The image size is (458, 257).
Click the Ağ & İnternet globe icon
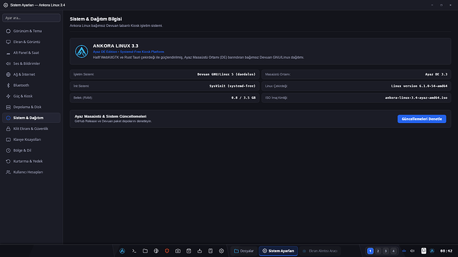(x=8, y=75)
